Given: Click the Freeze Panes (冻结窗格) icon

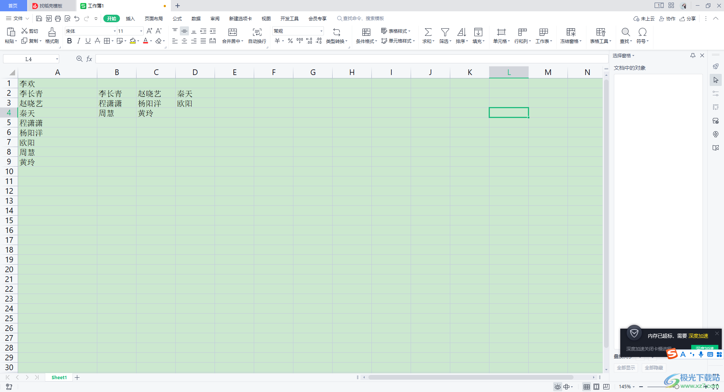Looking at the screenshot, I should click(571, 32).
